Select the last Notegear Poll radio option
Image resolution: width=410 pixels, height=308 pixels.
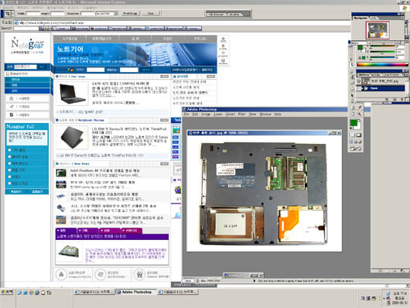(x=9, y=183)
